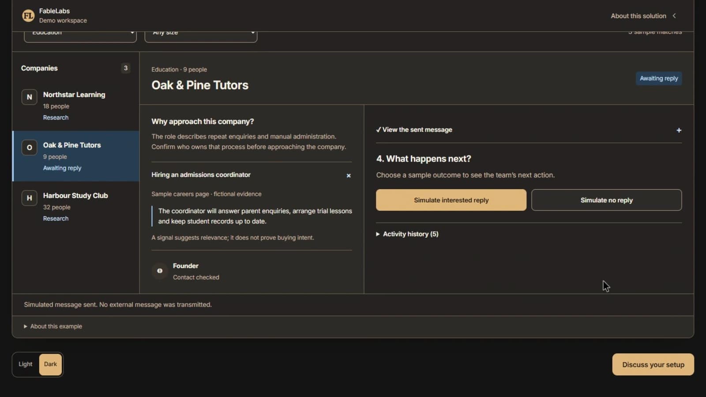The height and width of the screenshot is (397, 706).
Task: Click the Oak & Pine Tutors page title
Action: (200, 85)
